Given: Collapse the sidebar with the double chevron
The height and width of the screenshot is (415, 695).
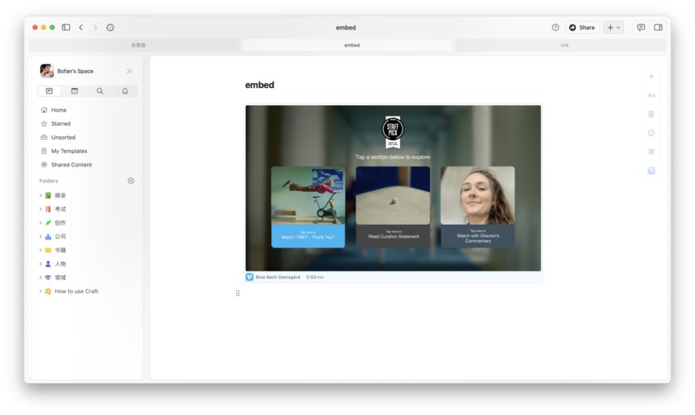Looking at the screenshot, I should [129, 71].
